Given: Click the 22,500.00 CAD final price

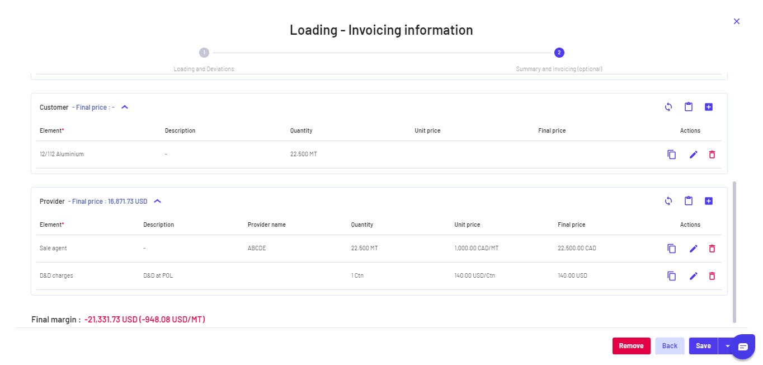Looking at the screenshot, I should pyautogui.click(x=577, y=248).
